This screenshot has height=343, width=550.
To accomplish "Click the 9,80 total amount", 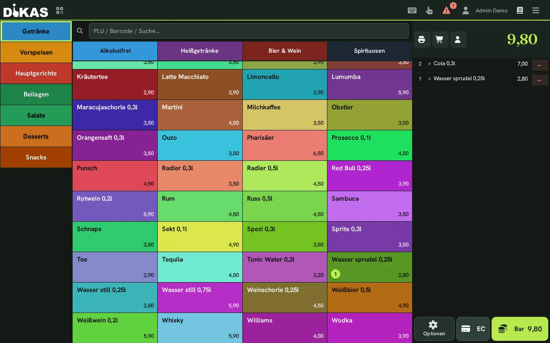I will pyautogui.click(x=522, y=39).
